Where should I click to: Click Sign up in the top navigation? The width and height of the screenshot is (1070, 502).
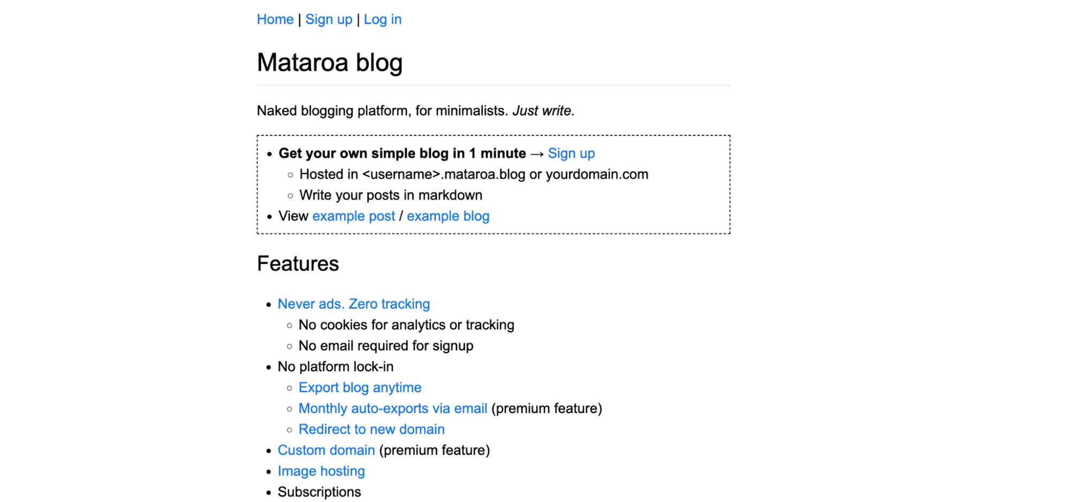pyautogui.click(x=329, y=19)
